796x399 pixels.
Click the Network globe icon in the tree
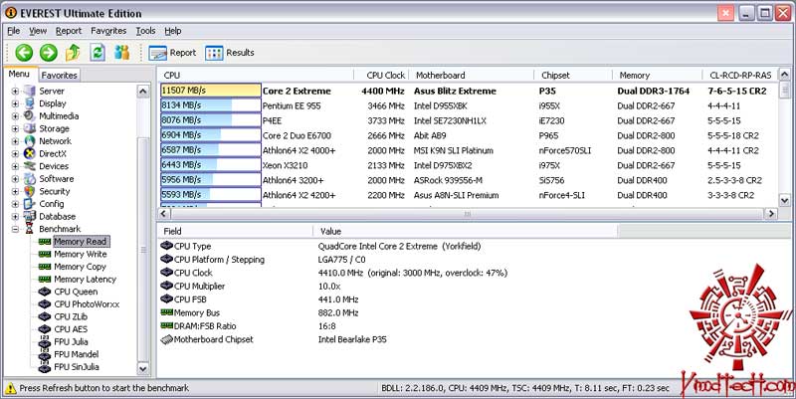coord(30,141)
